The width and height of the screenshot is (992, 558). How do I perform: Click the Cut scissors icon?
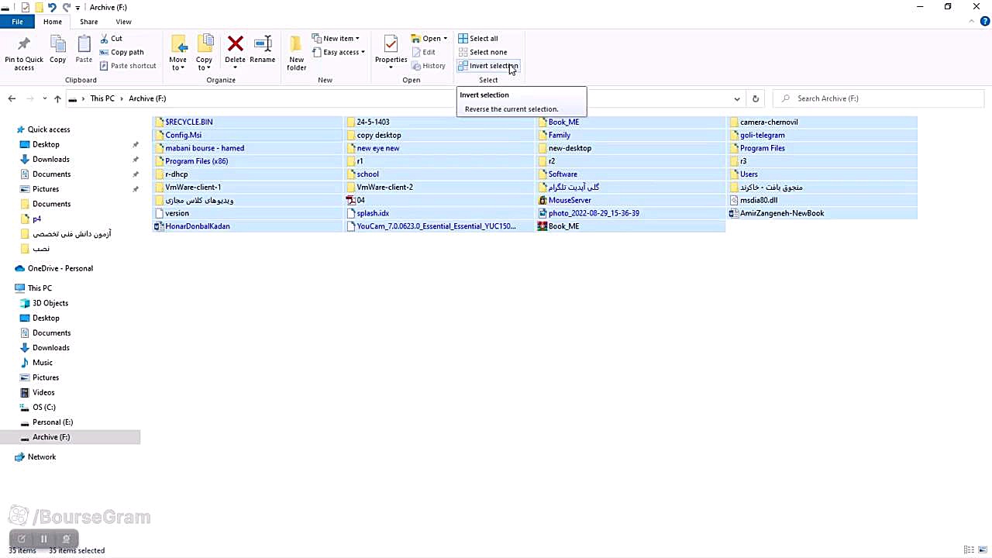coord(105,38)
